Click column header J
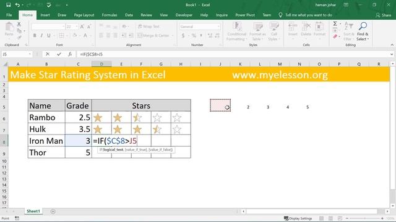This screenshot has width=396, height=222. 220,64
